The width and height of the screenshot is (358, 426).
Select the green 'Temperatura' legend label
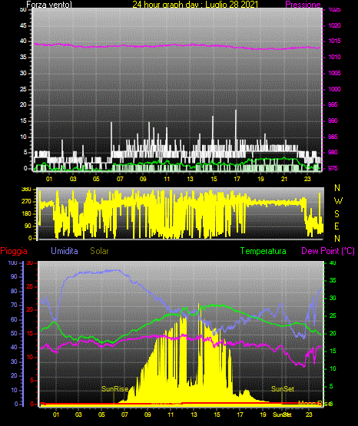264,251
